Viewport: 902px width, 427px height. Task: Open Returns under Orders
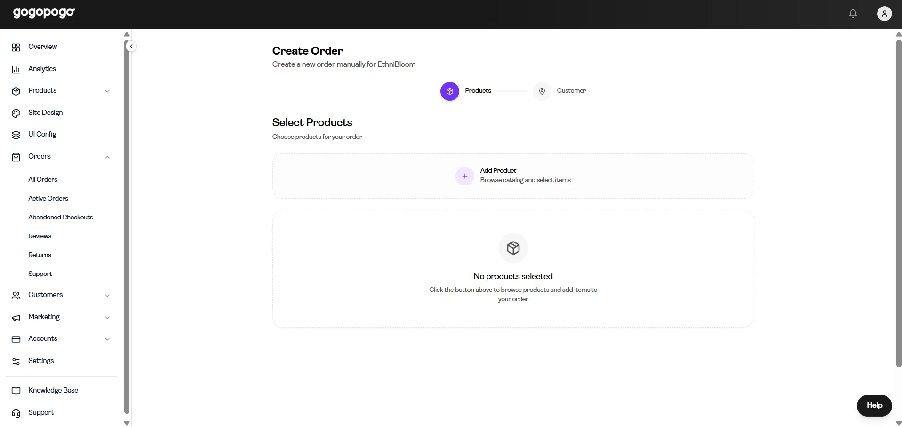pyautogui.click(x=40, y=255)
